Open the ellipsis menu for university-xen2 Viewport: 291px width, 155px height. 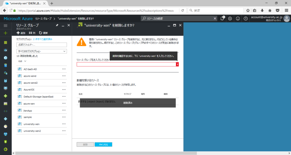64,131
